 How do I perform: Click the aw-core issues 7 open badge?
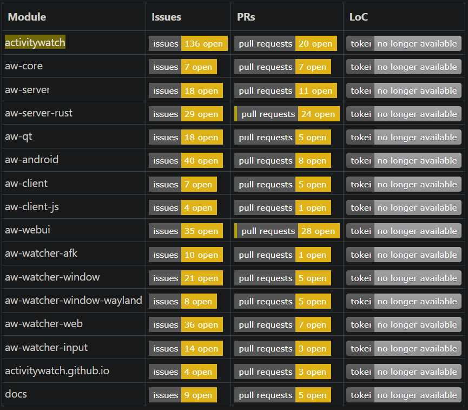(183, 67)
